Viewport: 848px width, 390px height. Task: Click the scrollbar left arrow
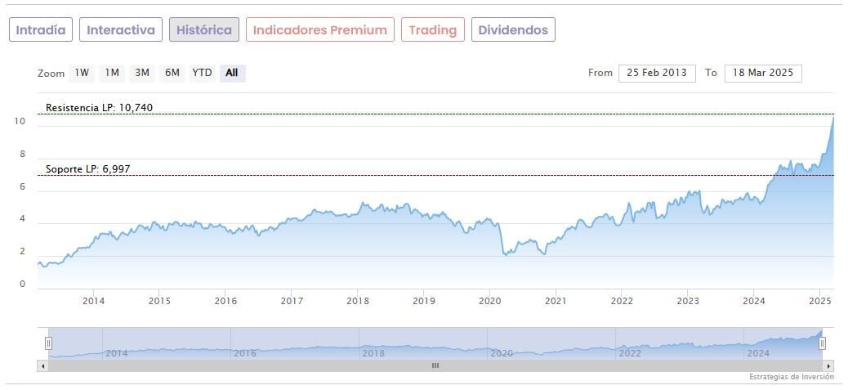[42, 365]
